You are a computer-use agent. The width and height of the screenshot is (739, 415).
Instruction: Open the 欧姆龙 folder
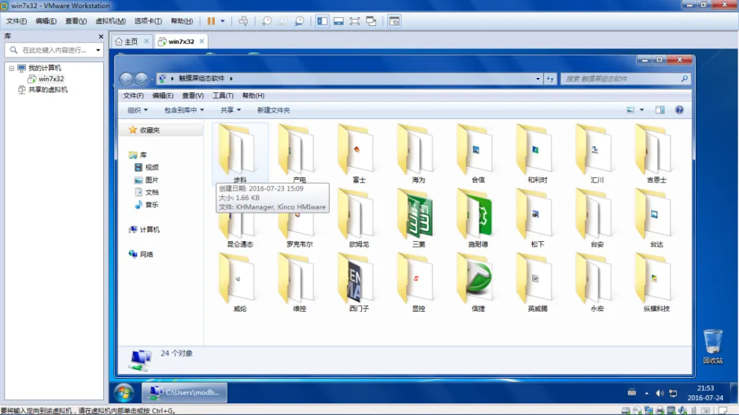pyautogui.click(x=359, y=217)
